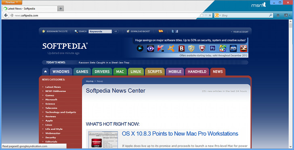
Task: Open Linux news category in sidebar
Action: click(49, 125)
